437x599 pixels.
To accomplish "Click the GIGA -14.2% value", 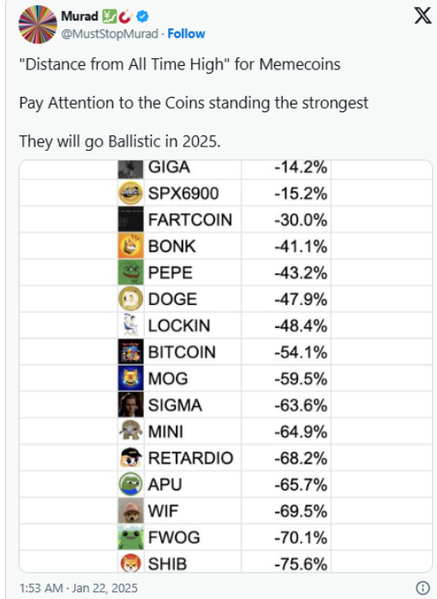I will click(x=301, y=167).
